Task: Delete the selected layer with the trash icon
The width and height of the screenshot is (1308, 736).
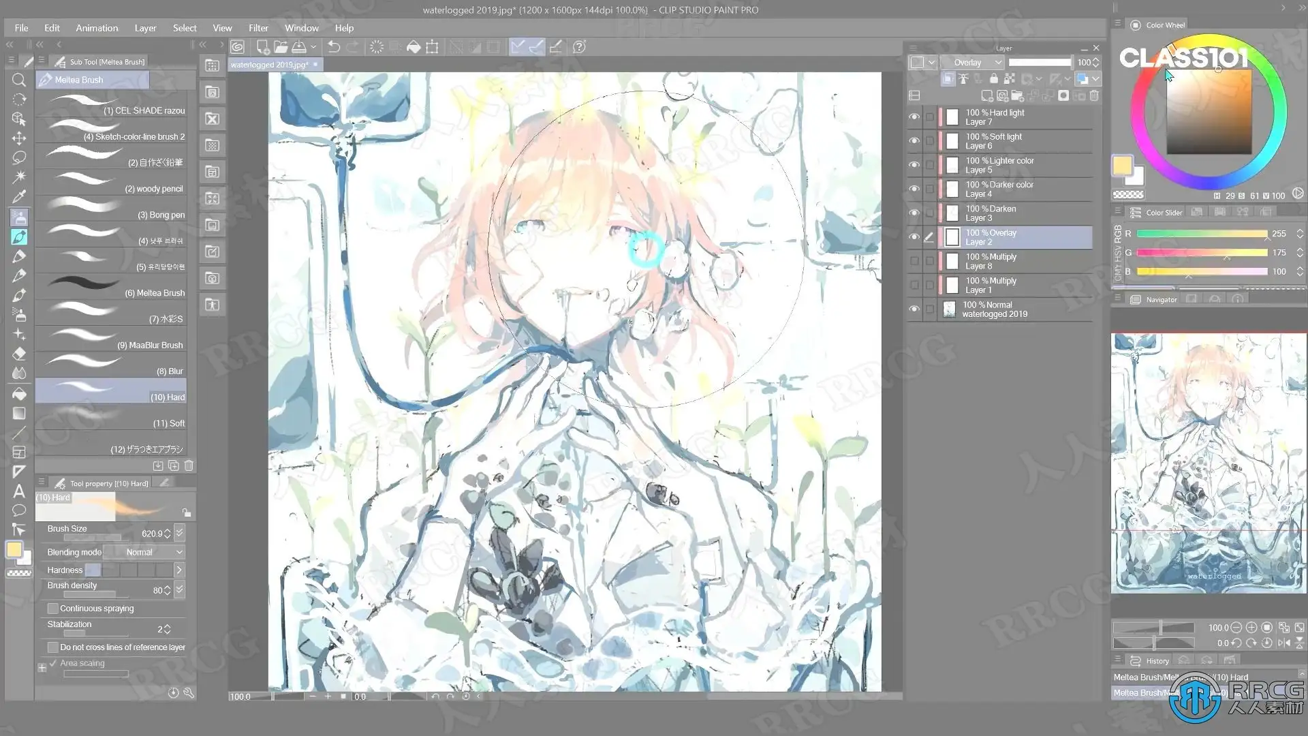Action: tap(1094, 96)
